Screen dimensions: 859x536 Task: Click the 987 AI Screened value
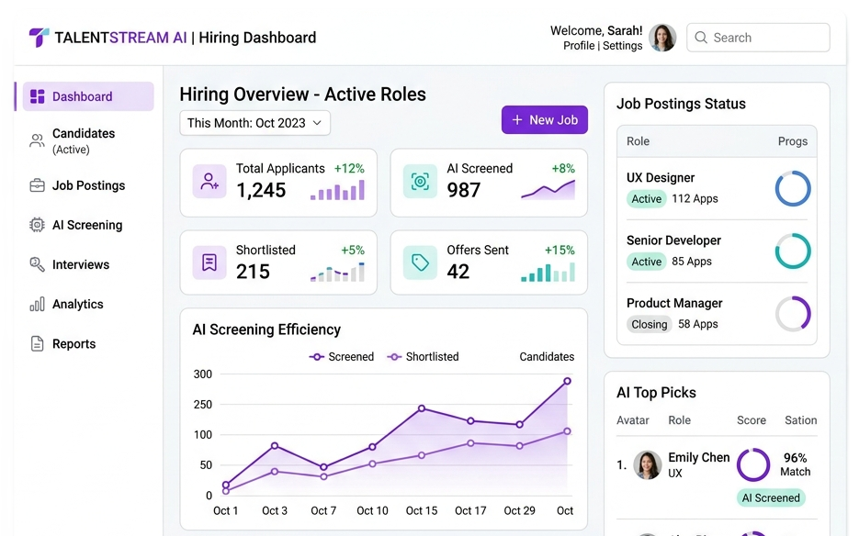463,191
